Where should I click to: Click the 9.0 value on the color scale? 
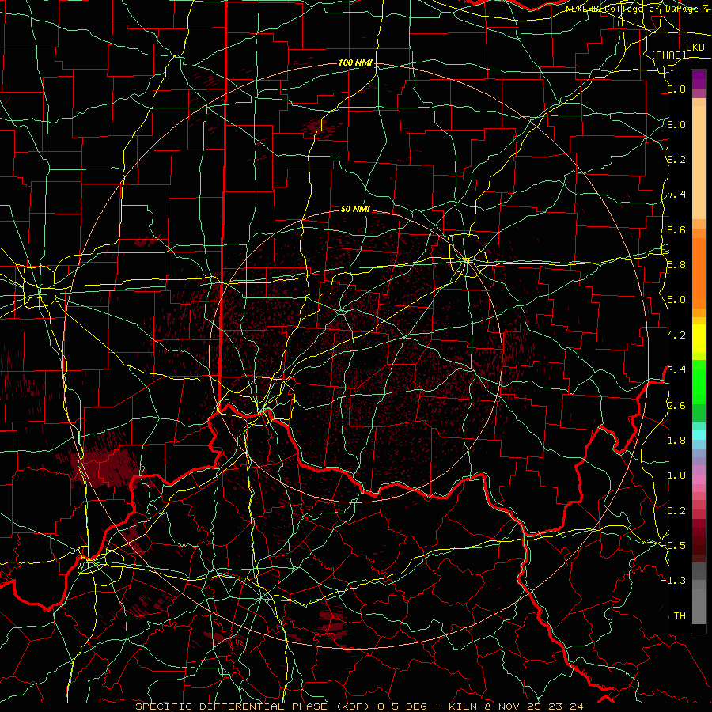point(676,124)
